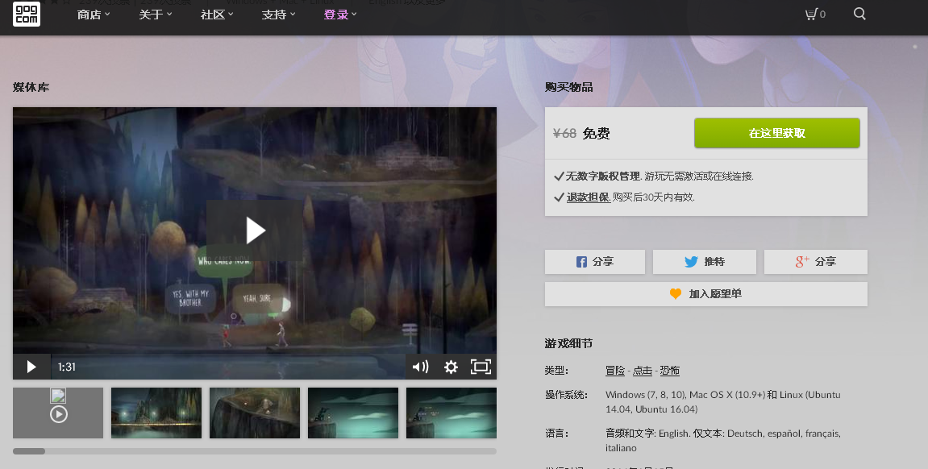Open the GOG.com logo home link

(x=27, y=14)
